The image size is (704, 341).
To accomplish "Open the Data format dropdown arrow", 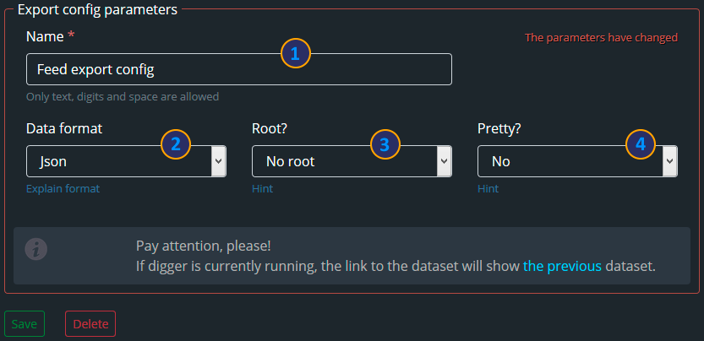I will (x=218, y=161).
